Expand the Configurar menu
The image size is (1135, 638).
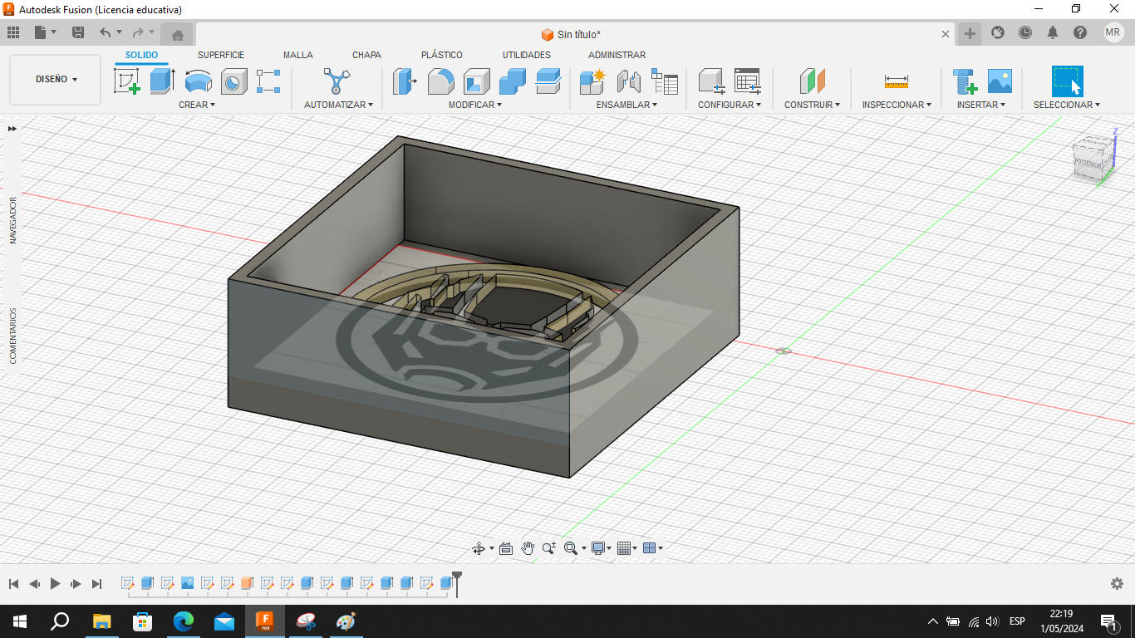tap(730, 105)
